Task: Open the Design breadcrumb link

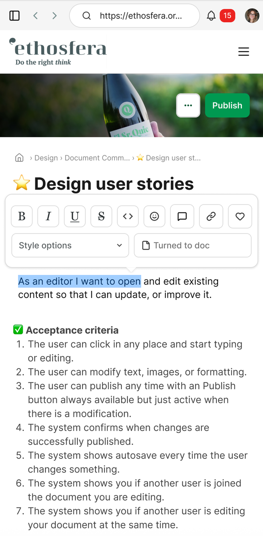Action: click(46, 158)
